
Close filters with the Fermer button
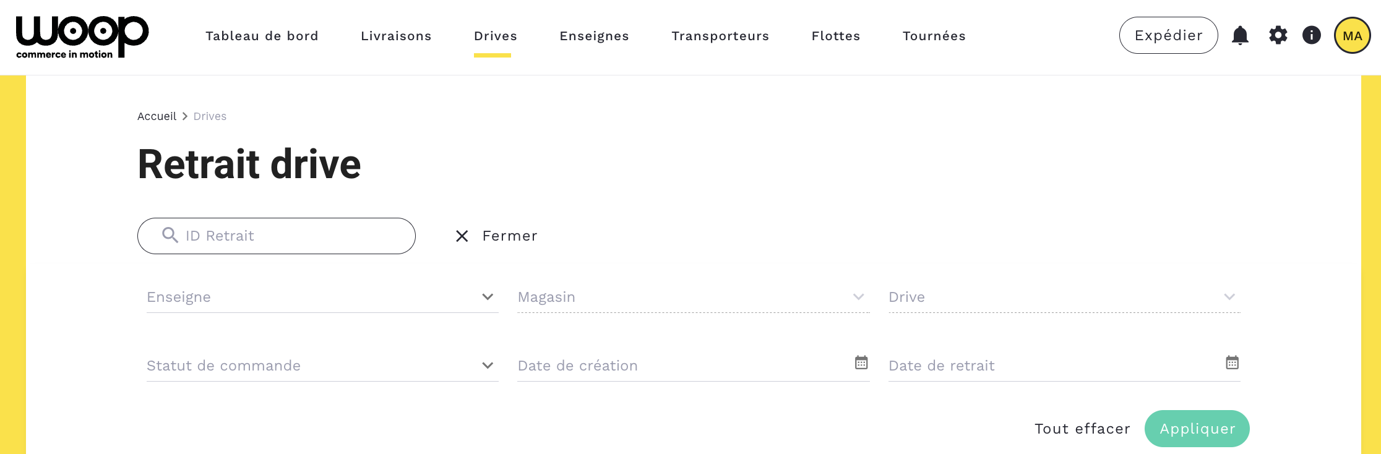(496, 236)
